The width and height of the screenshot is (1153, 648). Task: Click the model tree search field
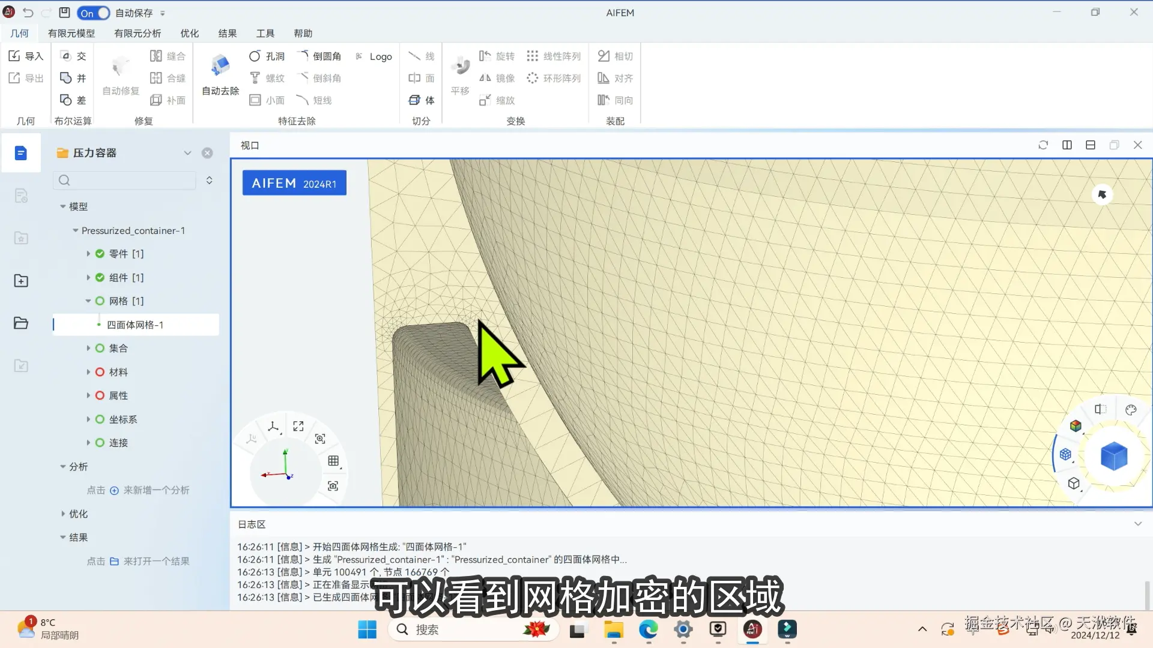tap(125, 180)
